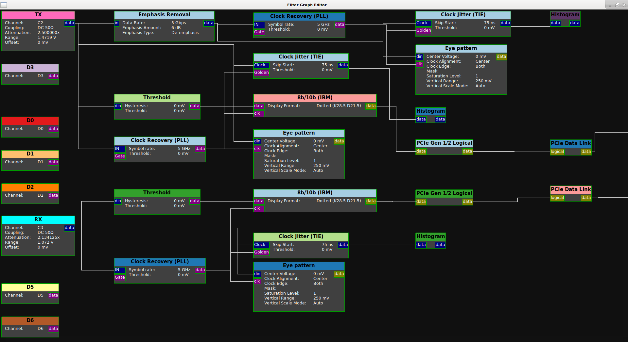
Task: Click the Emphasis Type De-emphasis value
Action: click(x=185, y=33)
